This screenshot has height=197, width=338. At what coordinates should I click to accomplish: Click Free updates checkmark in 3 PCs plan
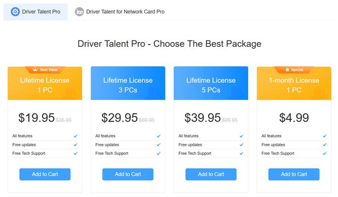coord(159,145)
